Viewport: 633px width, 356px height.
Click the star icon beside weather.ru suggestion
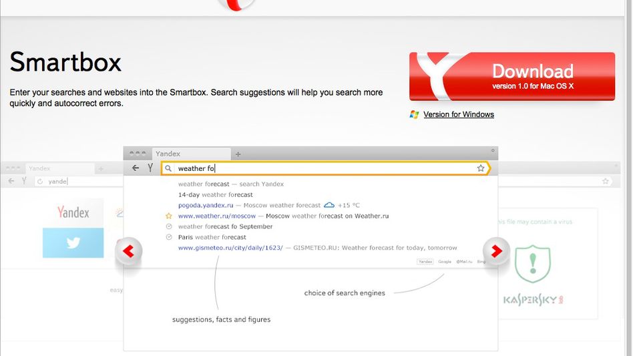pyautogui.click(x=169, y=216)
